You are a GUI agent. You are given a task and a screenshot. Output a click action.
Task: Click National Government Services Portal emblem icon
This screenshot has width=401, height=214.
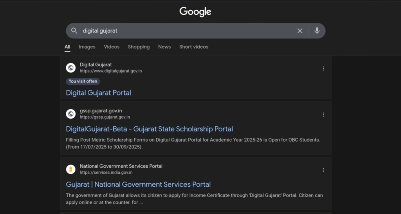(x=71, y=169)
